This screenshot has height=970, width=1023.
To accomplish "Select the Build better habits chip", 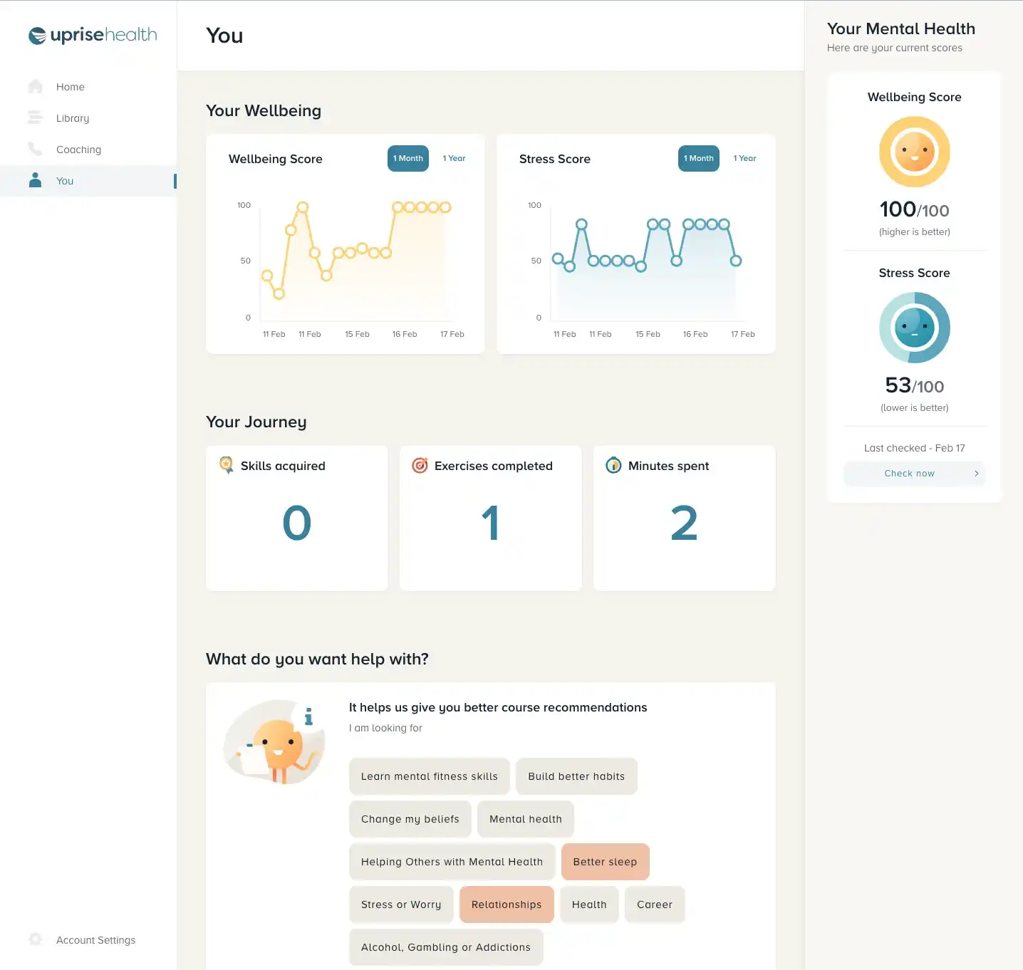I will coord(576,776).
